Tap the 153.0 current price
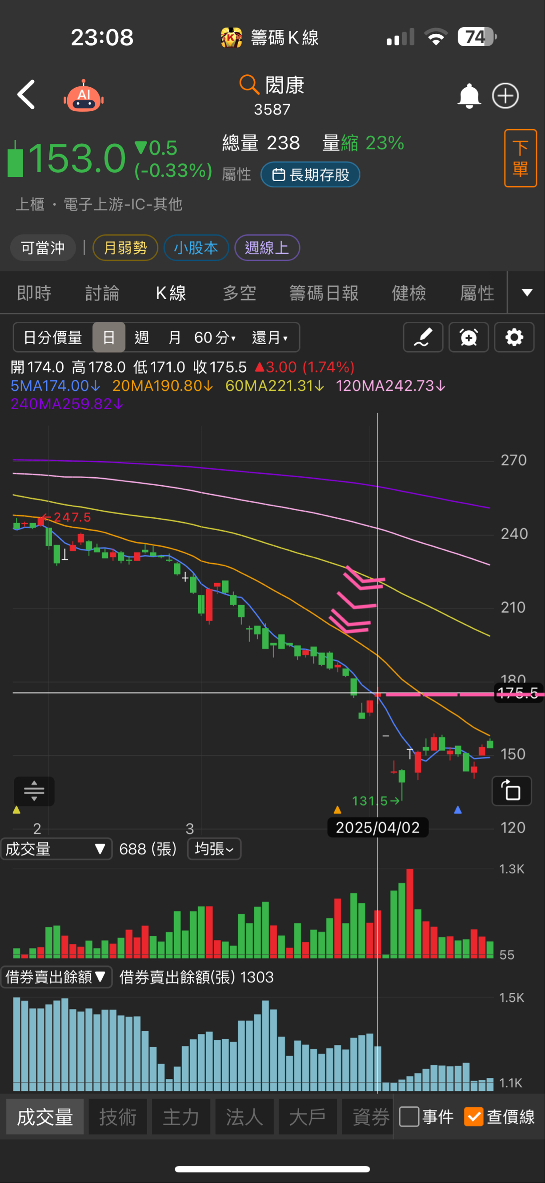Viewport: 545px width, 1183px height. [x=77, y=159]
